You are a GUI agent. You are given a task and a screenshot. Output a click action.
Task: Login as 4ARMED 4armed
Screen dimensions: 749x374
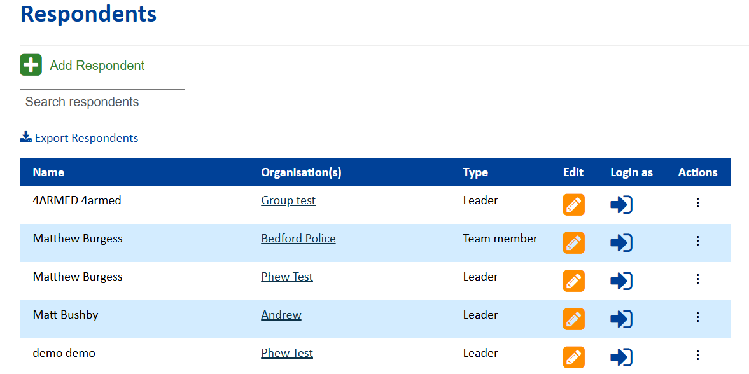(x=621, y=205)
